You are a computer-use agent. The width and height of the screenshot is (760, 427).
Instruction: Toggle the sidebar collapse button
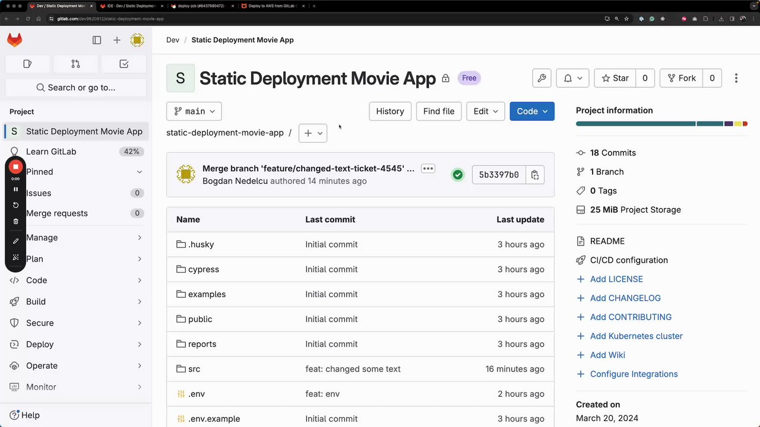click(97, 40)
